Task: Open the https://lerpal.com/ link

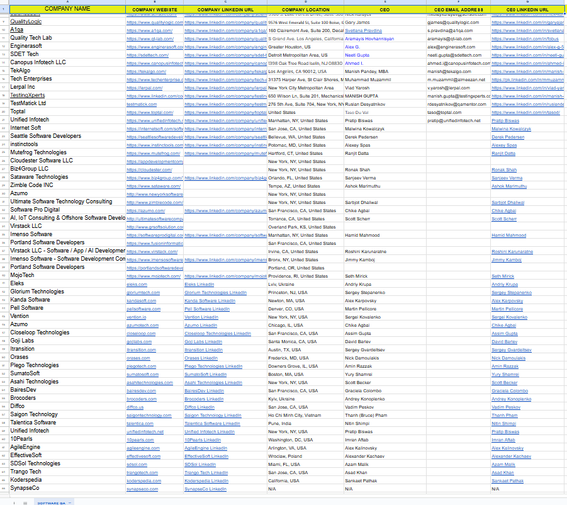Action: click(x=145, y=88)
